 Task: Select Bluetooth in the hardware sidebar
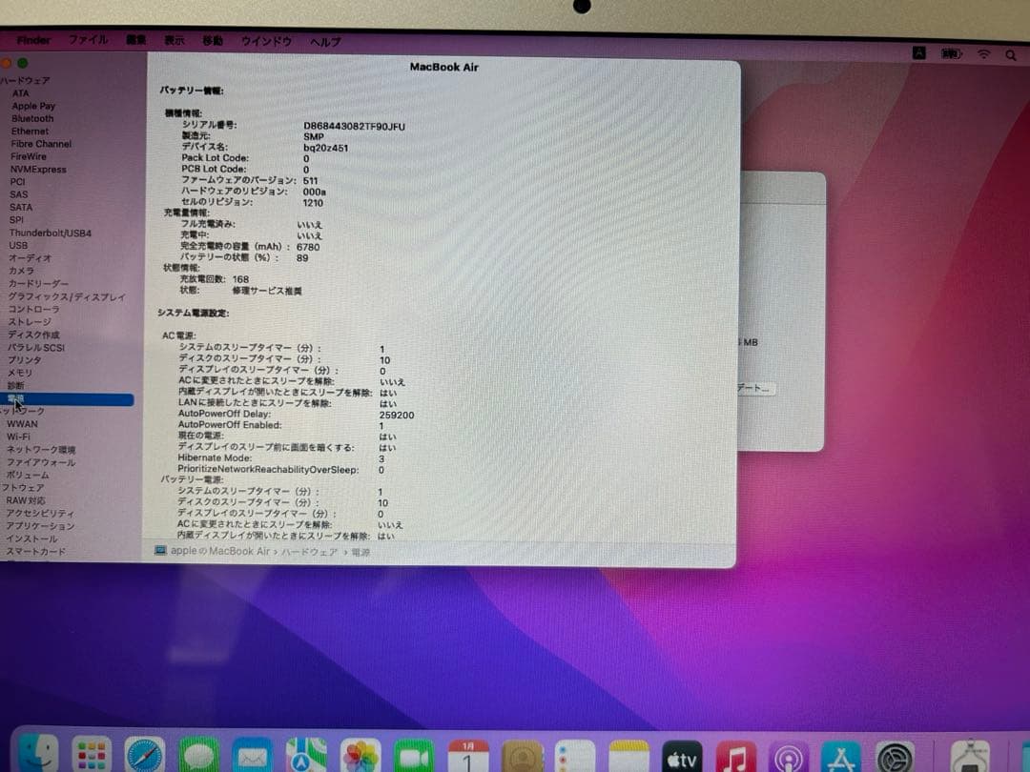click(x=32, y=118)
